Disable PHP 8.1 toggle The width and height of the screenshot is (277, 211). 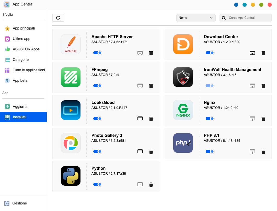pos(210,151)
